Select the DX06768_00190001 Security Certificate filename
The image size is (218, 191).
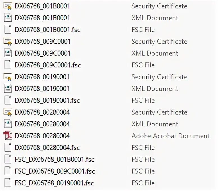coord(42,77)
